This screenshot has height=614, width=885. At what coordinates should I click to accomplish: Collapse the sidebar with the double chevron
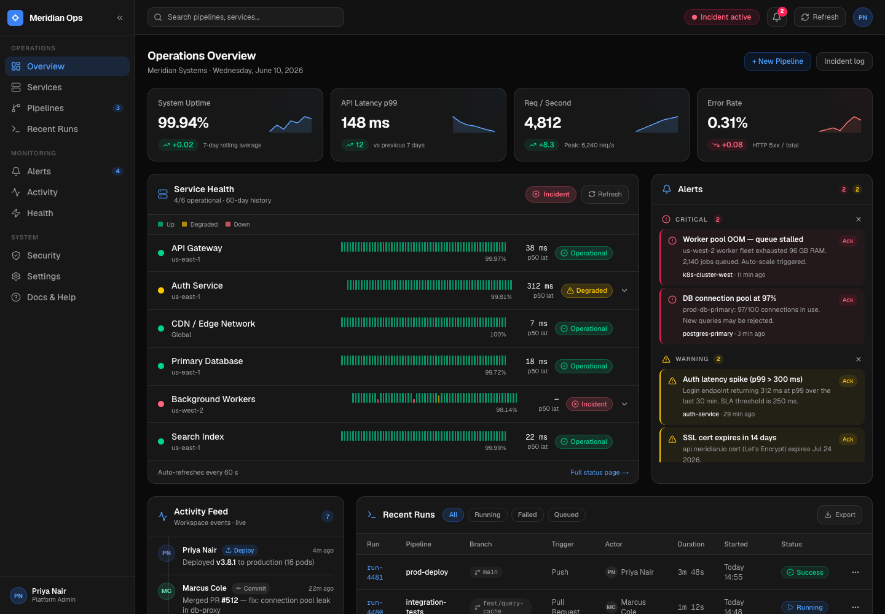click(120, 18)
